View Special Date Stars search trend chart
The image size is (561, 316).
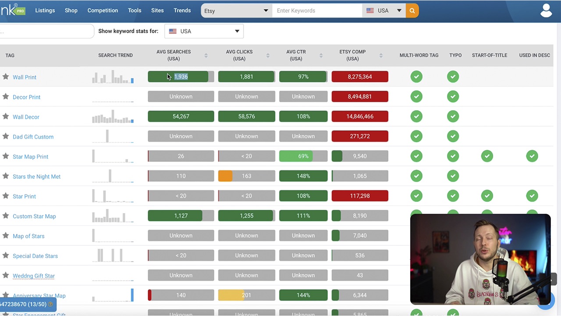[x=113, y=255]
